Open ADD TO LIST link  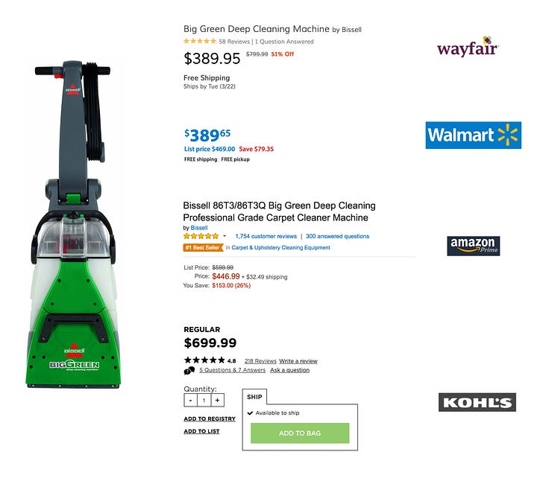coord(201,431)
